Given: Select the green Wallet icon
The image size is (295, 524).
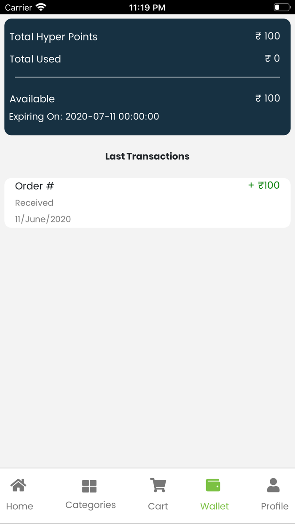Looking at the screenshot, I should (213, 485).
